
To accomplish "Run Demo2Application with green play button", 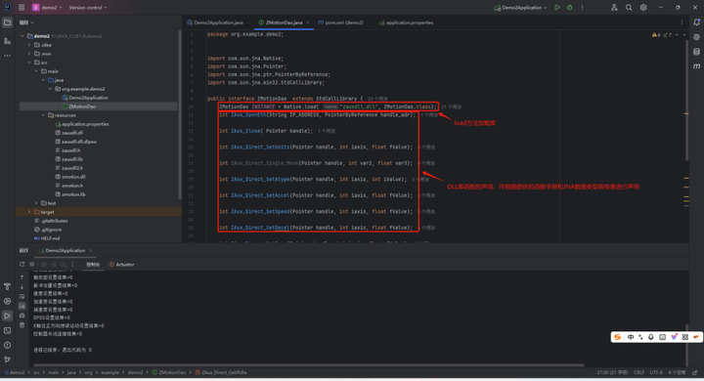I will [557, 7].
